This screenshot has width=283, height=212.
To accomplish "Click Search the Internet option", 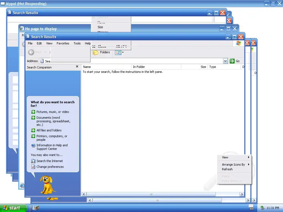I will coord(50,161).
